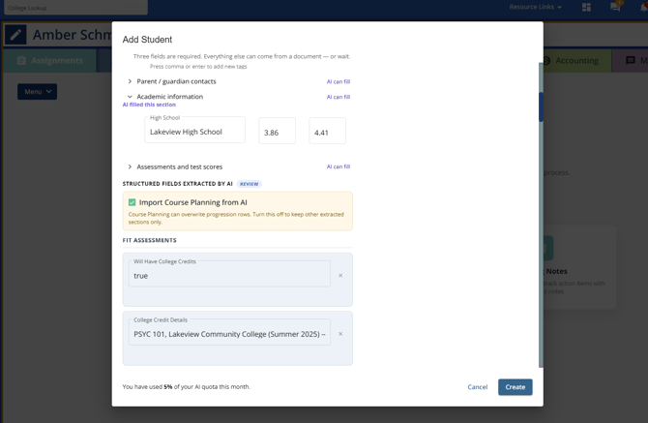
Task: Click Cancel in Add Student dialog
Action: pyautogui.click(x=478, y=387)
